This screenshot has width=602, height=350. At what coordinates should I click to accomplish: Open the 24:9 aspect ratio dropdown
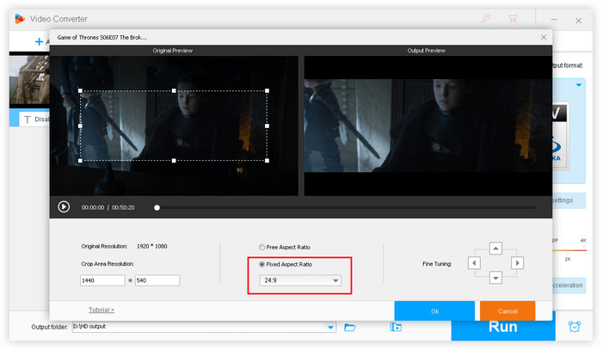pos(300,280)
